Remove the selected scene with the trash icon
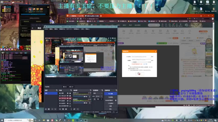The height and width of the screenshot is (122, 218). point(49,109)
